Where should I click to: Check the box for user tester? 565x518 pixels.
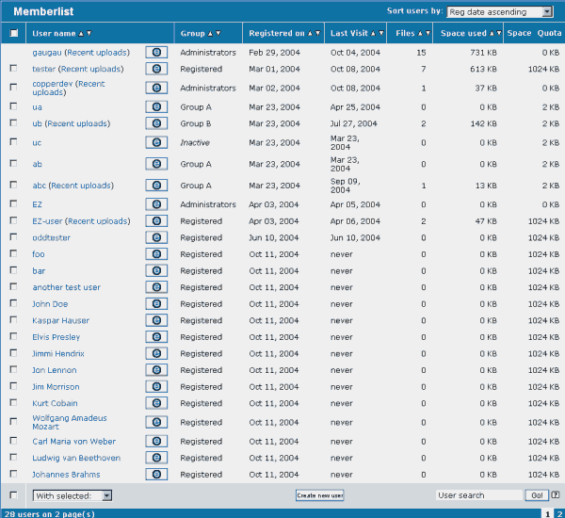(x=13, y=69)
